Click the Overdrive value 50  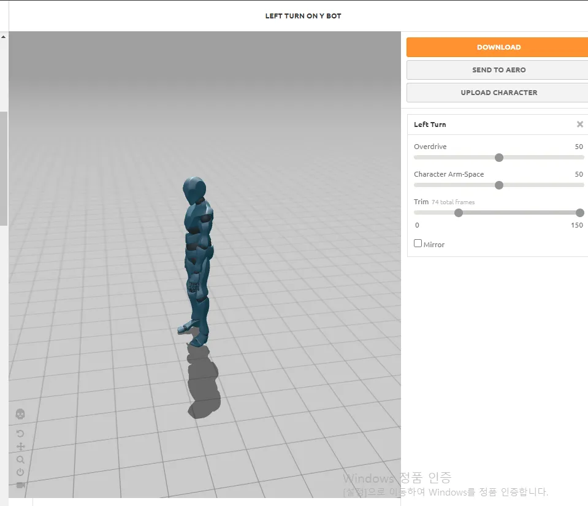pos(579,147)
